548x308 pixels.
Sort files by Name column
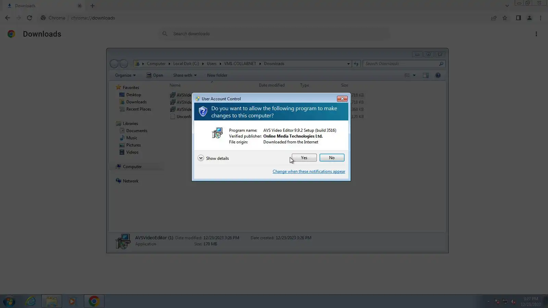175,85
